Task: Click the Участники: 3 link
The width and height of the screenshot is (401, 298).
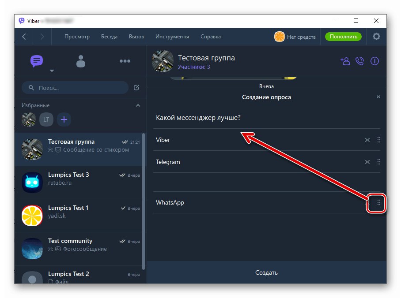Action: click(x=194, y=67)
